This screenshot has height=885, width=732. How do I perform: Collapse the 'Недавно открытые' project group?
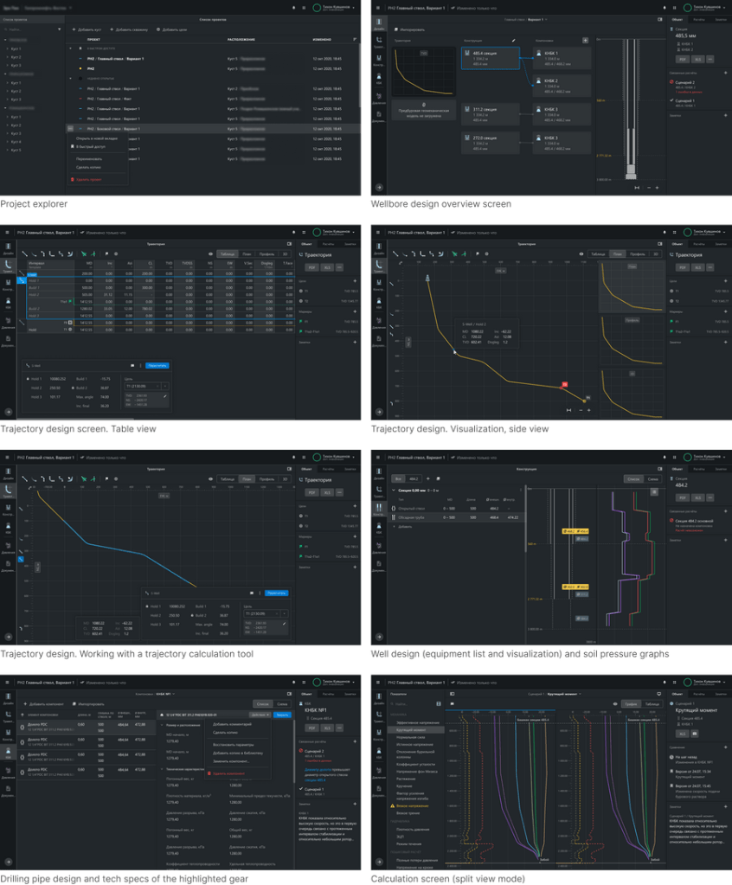(72, 79)
